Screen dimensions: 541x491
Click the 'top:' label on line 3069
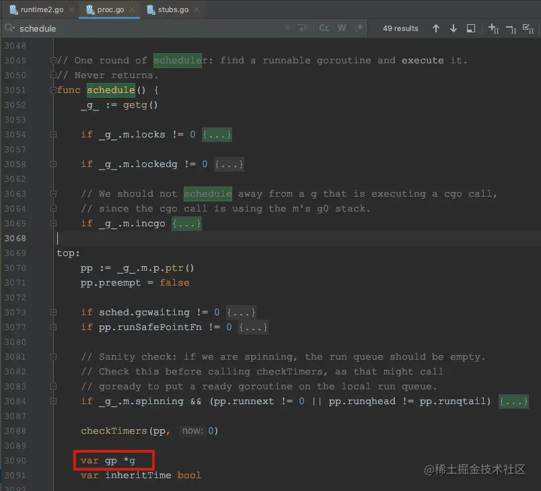click(69, 253)
